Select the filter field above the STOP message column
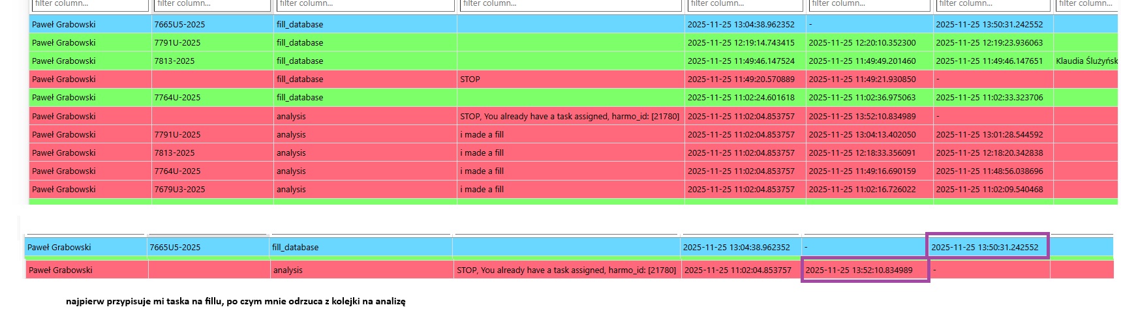Screen dimensions: 1121x333 coord(570,5)
